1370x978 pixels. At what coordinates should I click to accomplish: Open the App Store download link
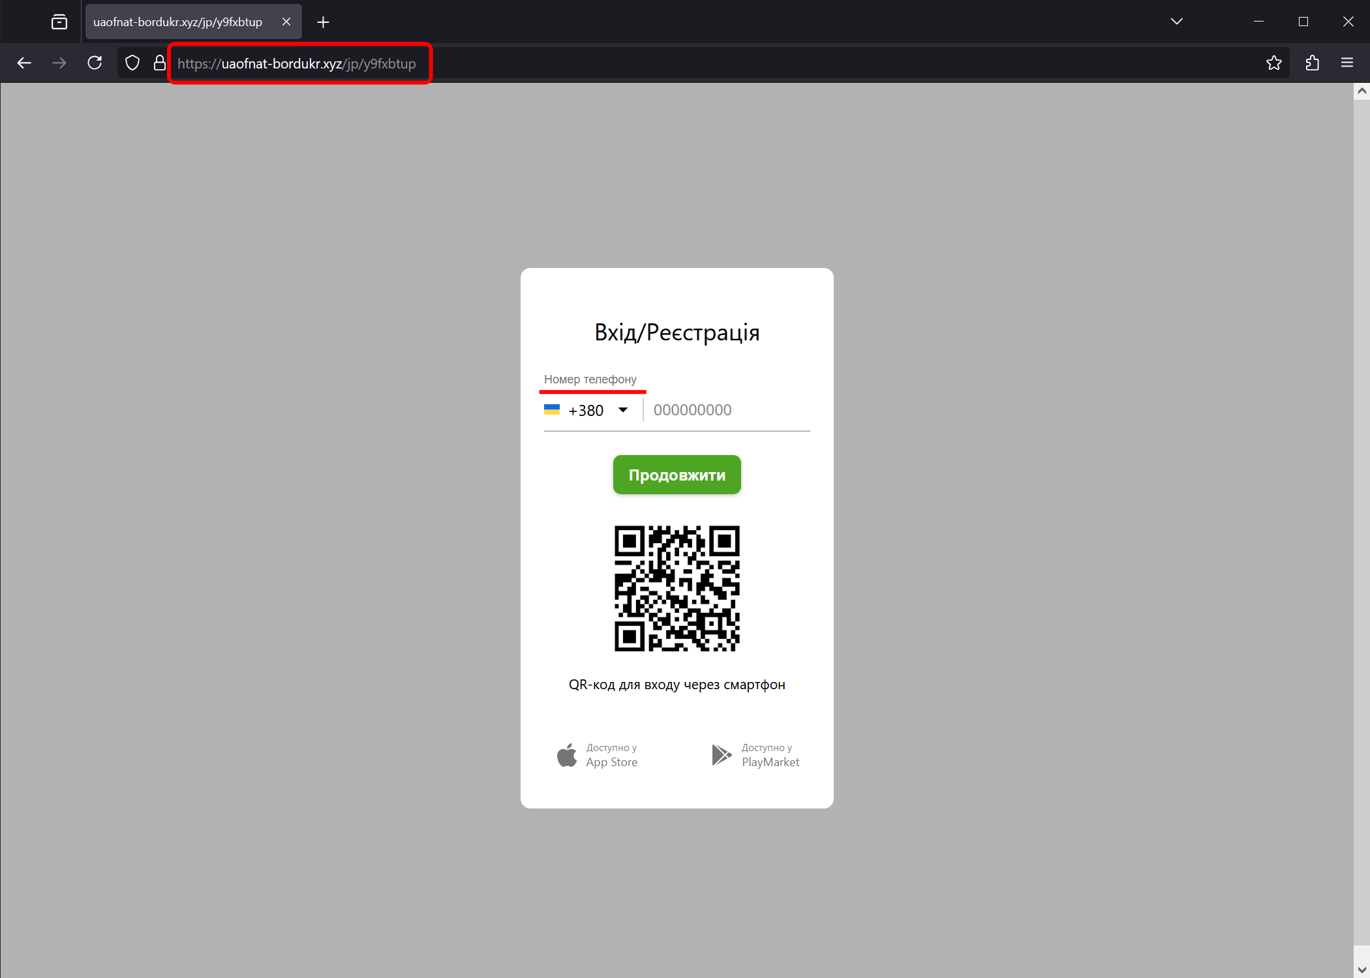click(598, 755)
